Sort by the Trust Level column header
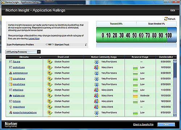 [x=63, y=57]
